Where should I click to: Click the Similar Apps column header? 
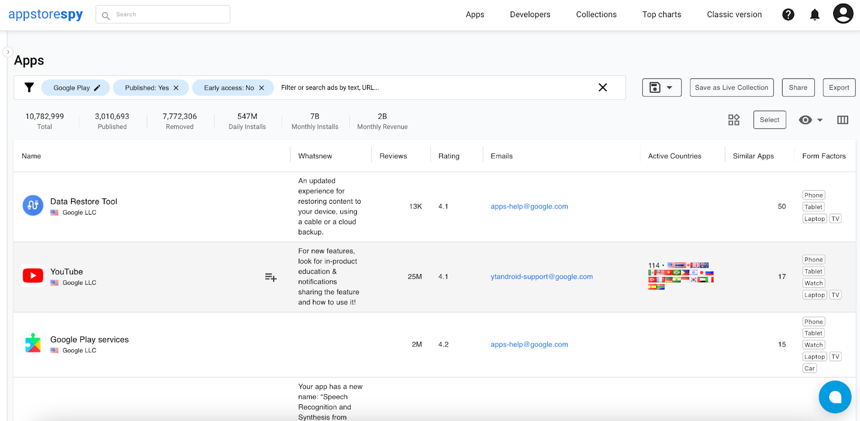[754, 156]
